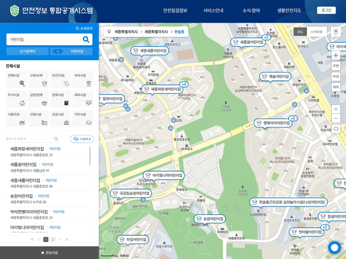
Task: Switch map to 지도 view
Action: pos(300,32)
